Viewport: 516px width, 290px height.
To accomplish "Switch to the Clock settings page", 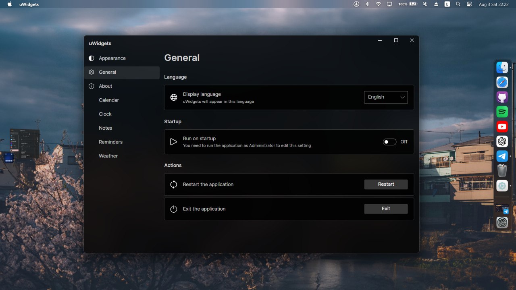I will 122,114.
